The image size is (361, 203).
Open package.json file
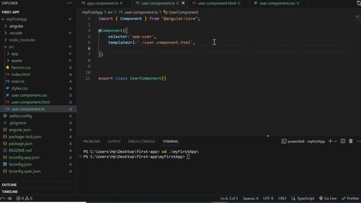20,143
